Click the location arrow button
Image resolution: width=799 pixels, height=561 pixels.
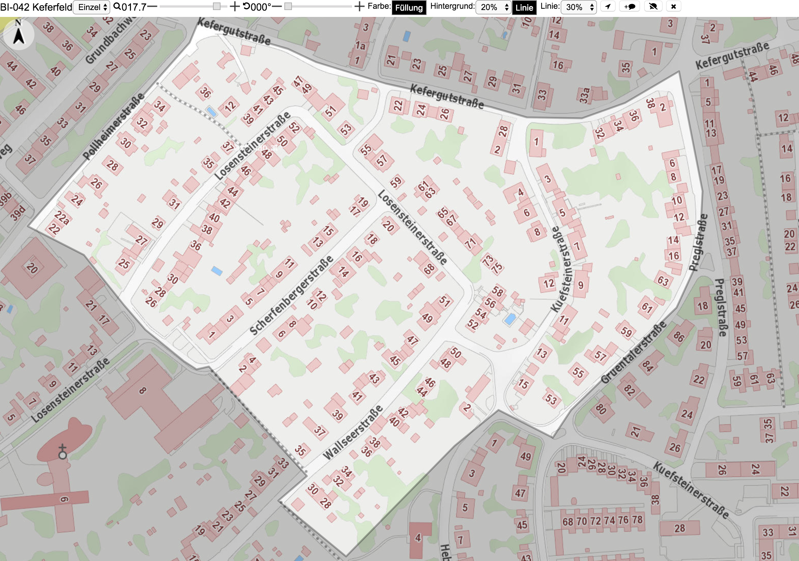click(608, 7)
